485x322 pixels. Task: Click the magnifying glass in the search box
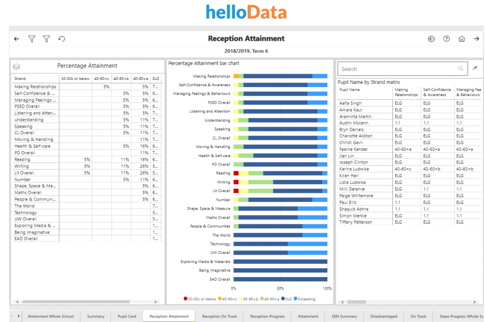(x=460, y=69)
